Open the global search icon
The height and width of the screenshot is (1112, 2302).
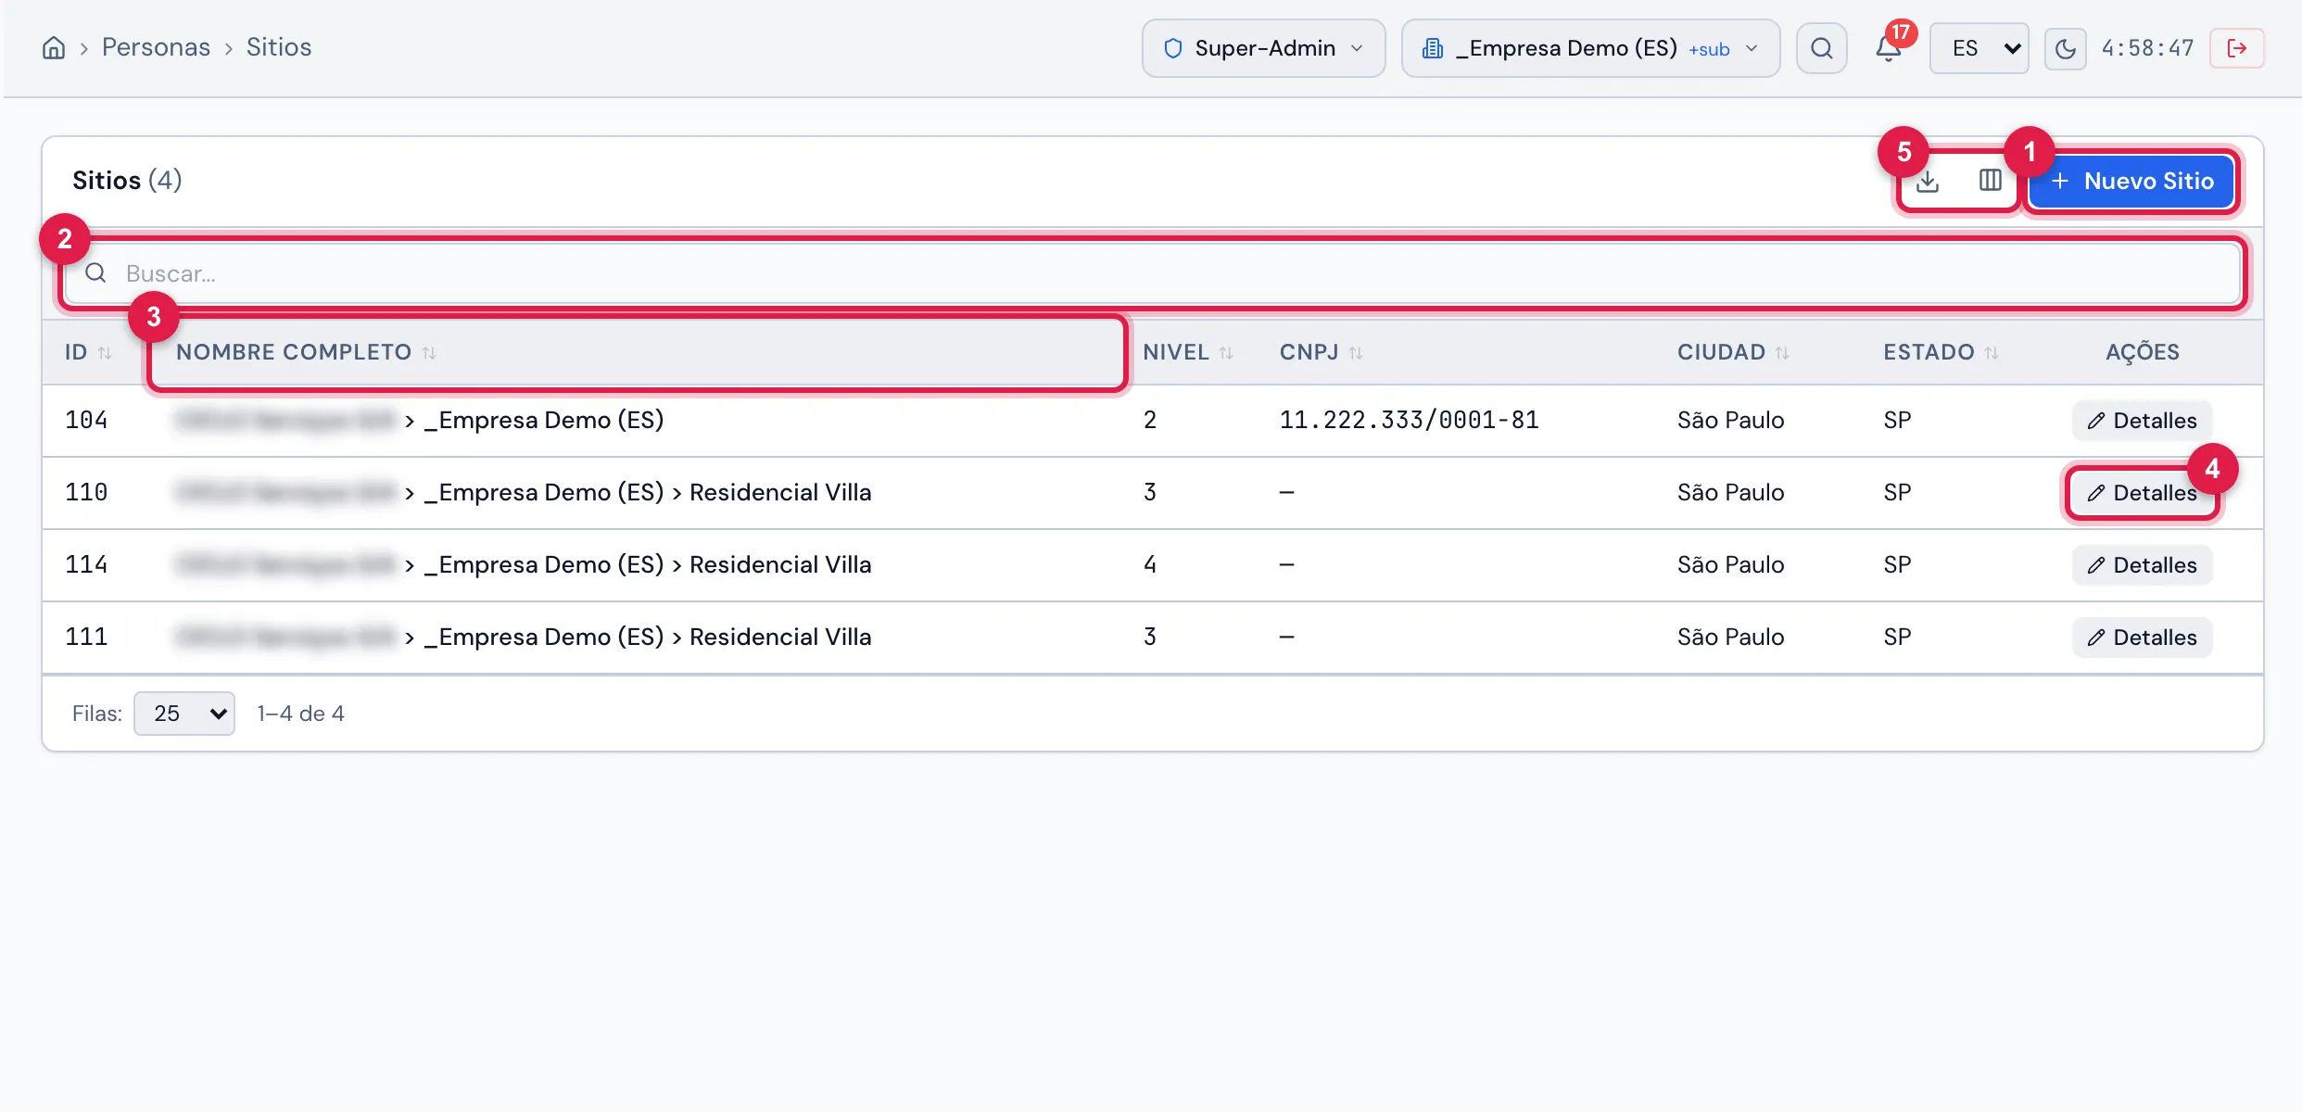click(x=1821, y=48)
